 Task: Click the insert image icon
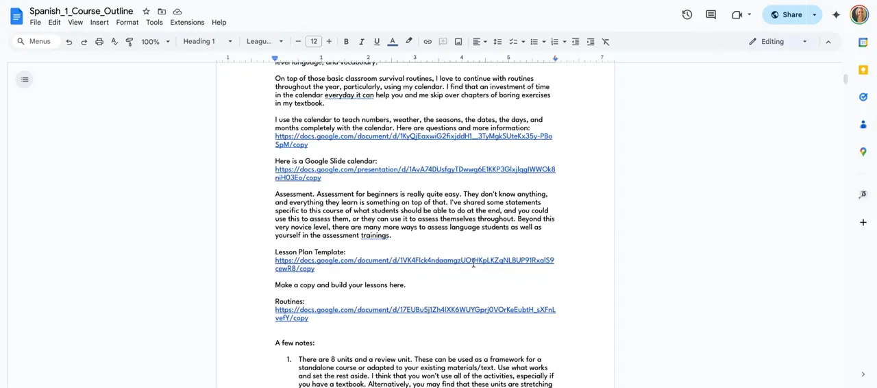(458, 42)
